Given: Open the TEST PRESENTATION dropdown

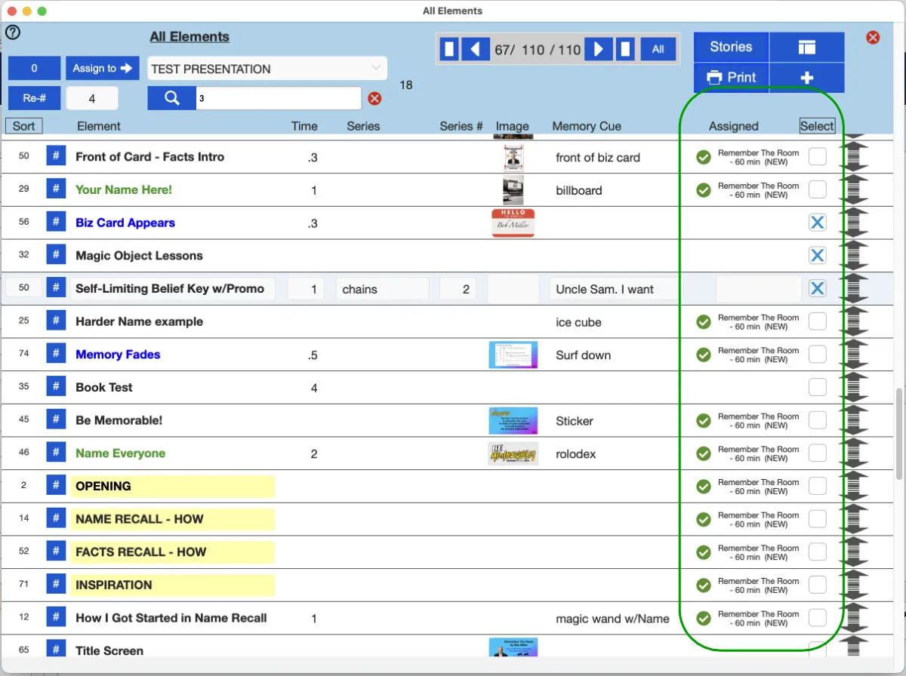Looking at the screenshot, I should click(267, 69).
